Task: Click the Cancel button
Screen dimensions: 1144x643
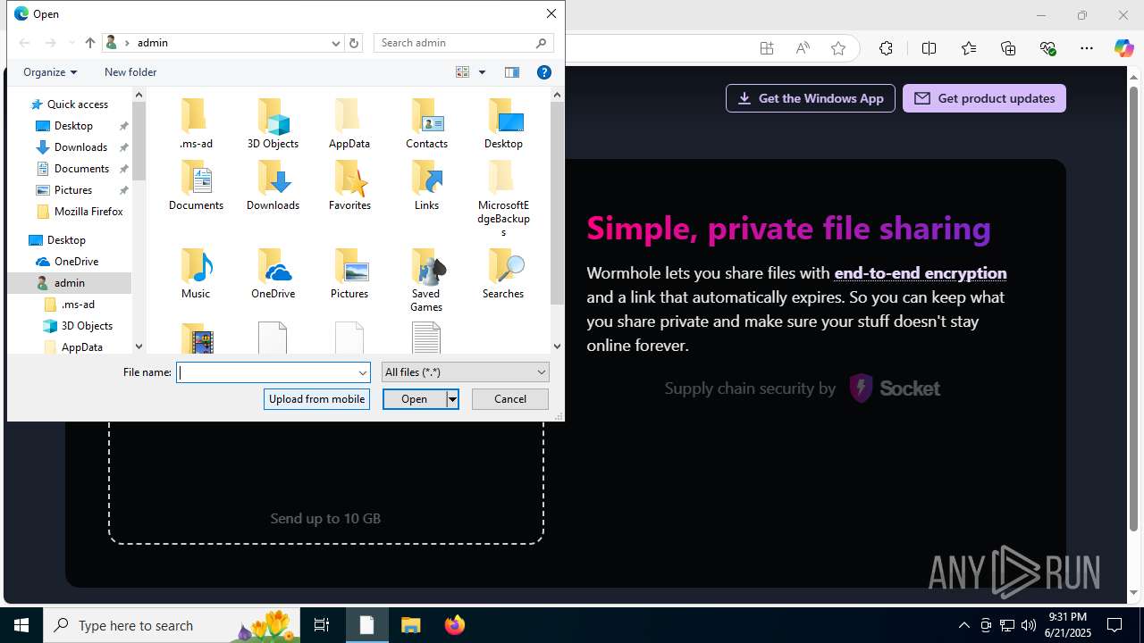Action: pyautogui.click(x=510, y=399)
